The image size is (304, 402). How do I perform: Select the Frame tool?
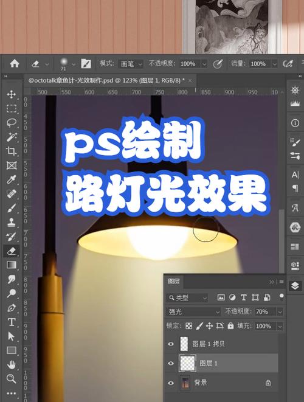point(12,165)
